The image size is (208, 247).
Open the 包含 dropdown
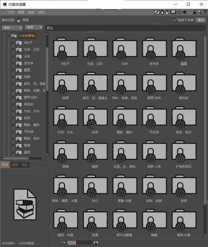tap(34, 28)
